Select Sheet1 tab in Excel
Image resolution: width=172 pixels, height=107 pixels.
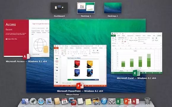coord(121,71)
